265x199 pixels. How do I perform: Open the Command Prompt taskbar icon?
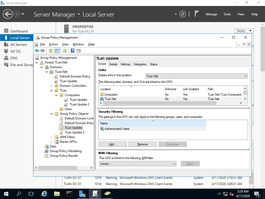point(69,194)
